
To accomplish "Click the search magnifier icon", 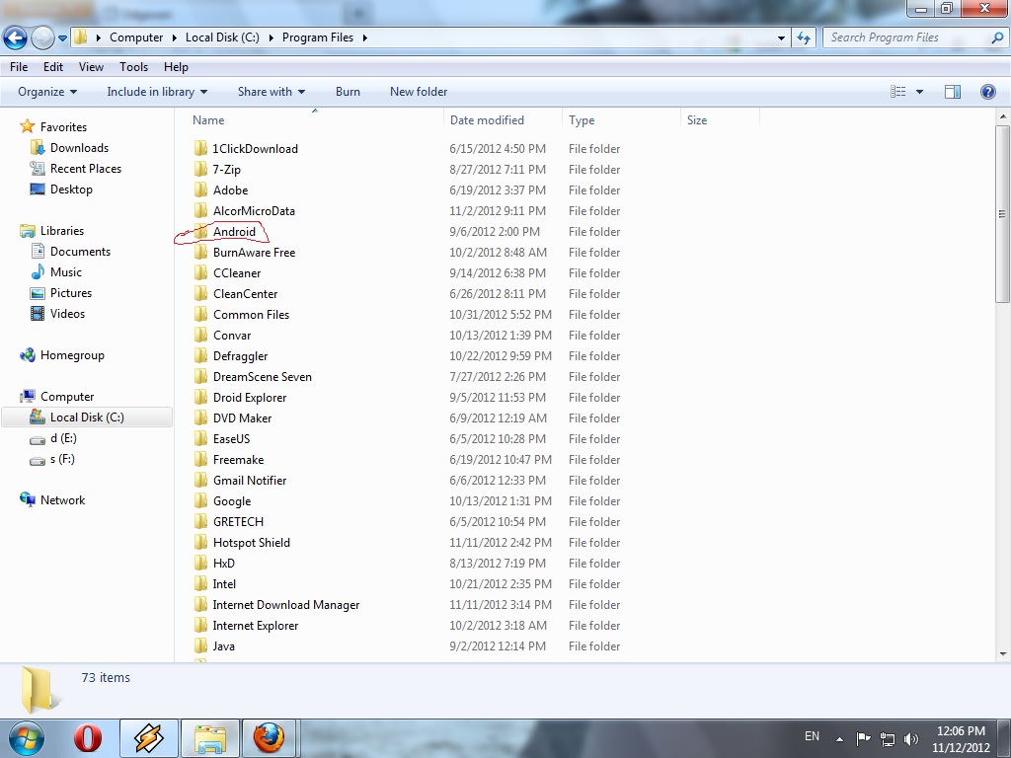I will (997, 38).
